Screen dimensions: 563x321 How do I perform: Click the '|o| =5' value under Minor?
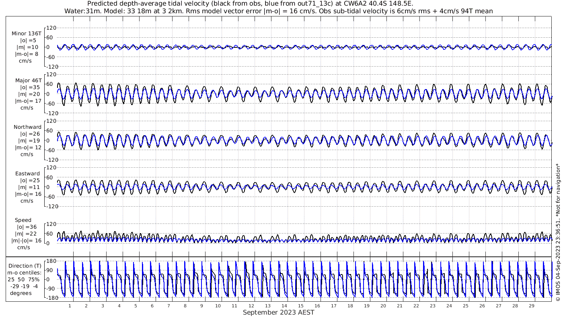pos(28,40)
